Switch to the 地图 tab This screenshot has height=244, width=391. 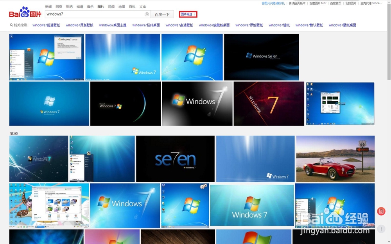pyautogui.click(x=122, y=7)
